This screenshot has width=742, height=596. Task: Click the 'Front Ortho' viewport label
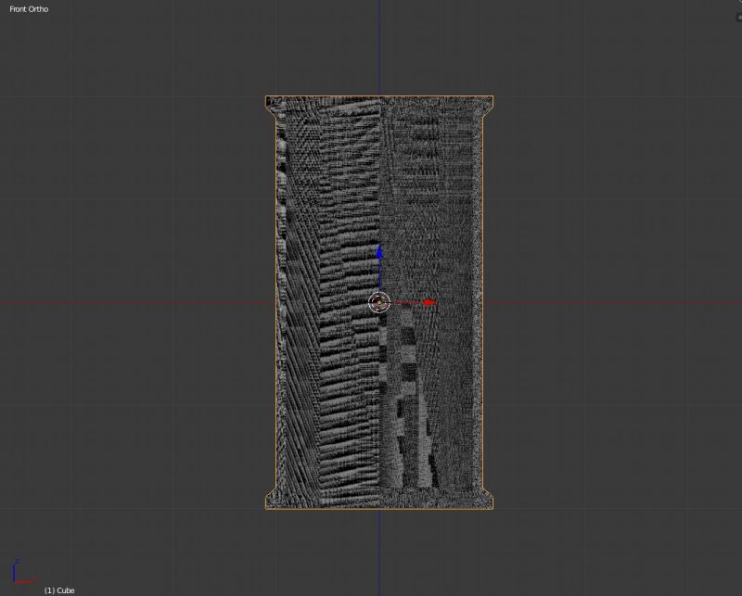(x=28, y=7)
